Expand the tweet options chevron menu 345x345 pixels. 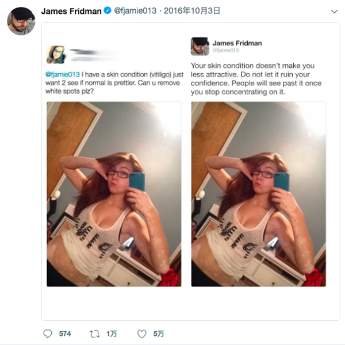335,11
